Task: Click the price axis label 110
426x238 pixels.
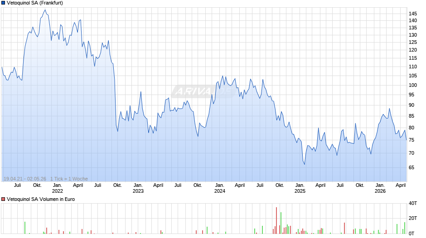Action: (413, 67)
